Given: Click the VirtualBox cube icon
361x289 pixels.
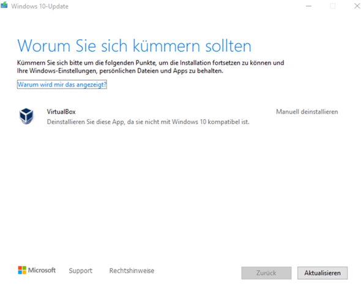Looking at the screenshot, I should pyautogui.click(x=26, y=116).
